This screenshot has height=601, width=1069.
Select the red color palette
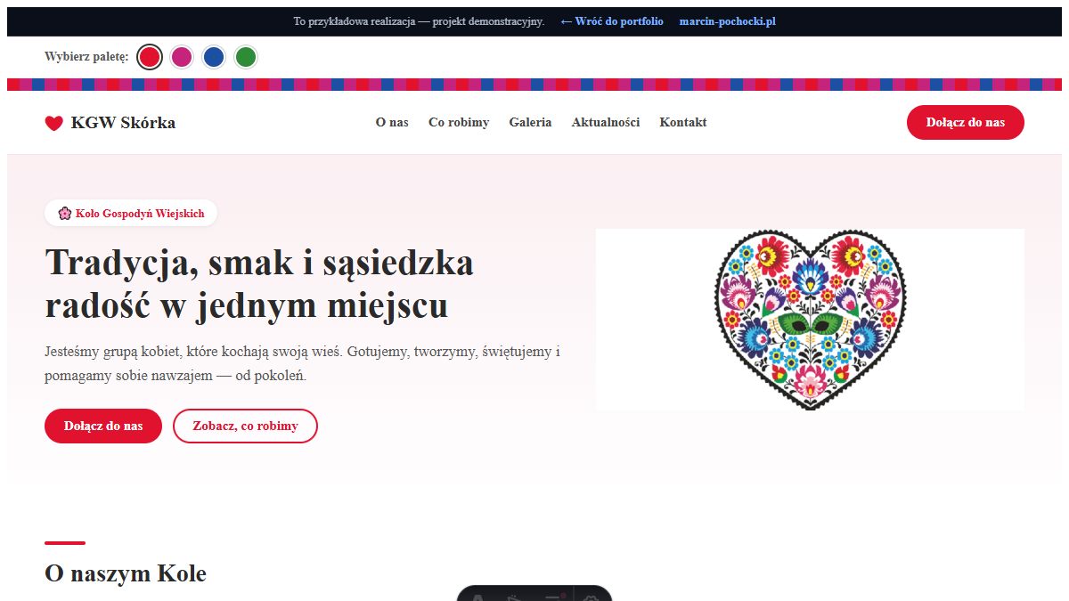[150, 57]
